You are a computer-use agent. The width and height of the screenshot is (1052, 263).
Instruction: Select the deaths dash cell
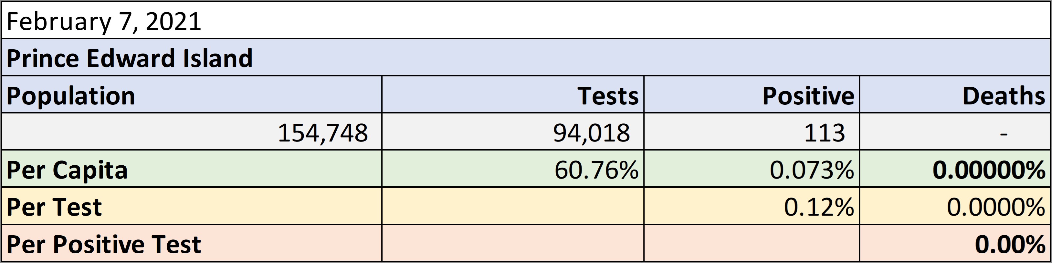tap(955, 131)
